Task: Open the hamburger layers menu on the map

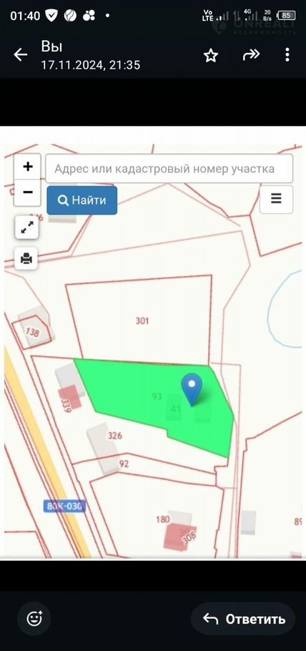Action: coord(276,199)
